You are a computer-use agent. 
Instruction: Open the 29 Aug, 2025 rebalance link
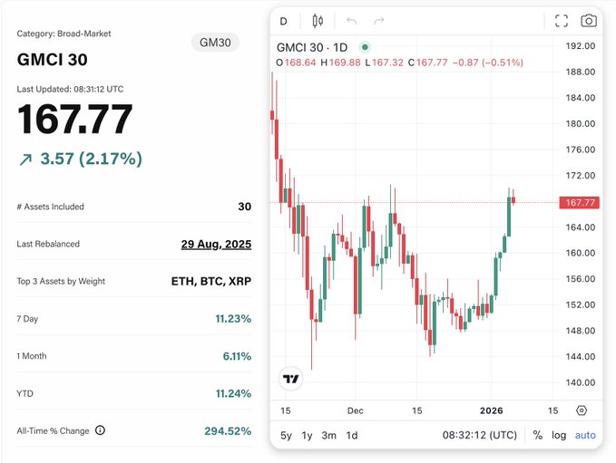coord(215,244)
